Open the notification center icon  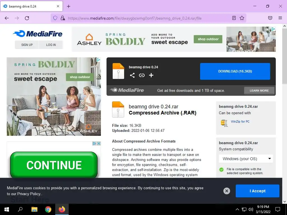(x=278, y=209)
